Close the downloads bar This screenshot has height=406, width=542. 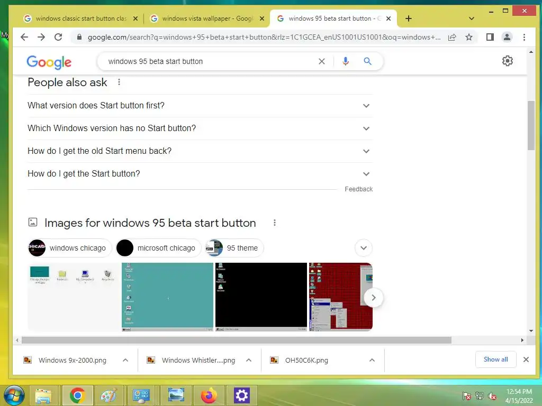coord(526,359)
